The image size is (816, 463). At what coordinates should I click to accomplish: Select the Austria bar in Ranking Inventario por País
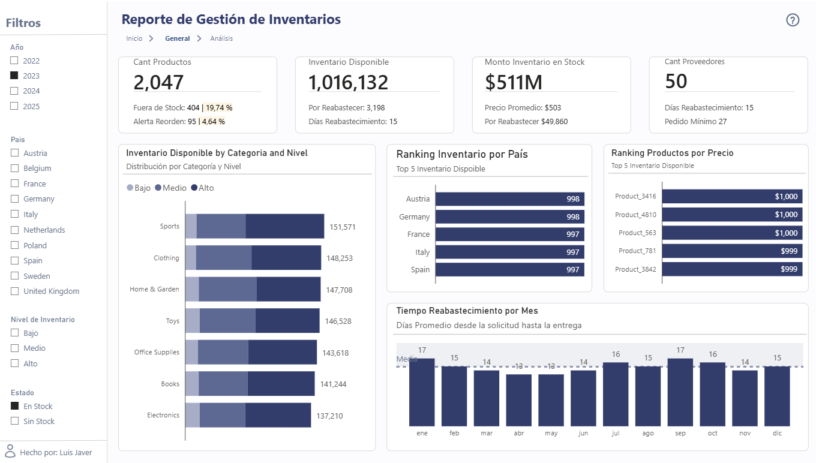pyautogui.click(x=510, y=199)
